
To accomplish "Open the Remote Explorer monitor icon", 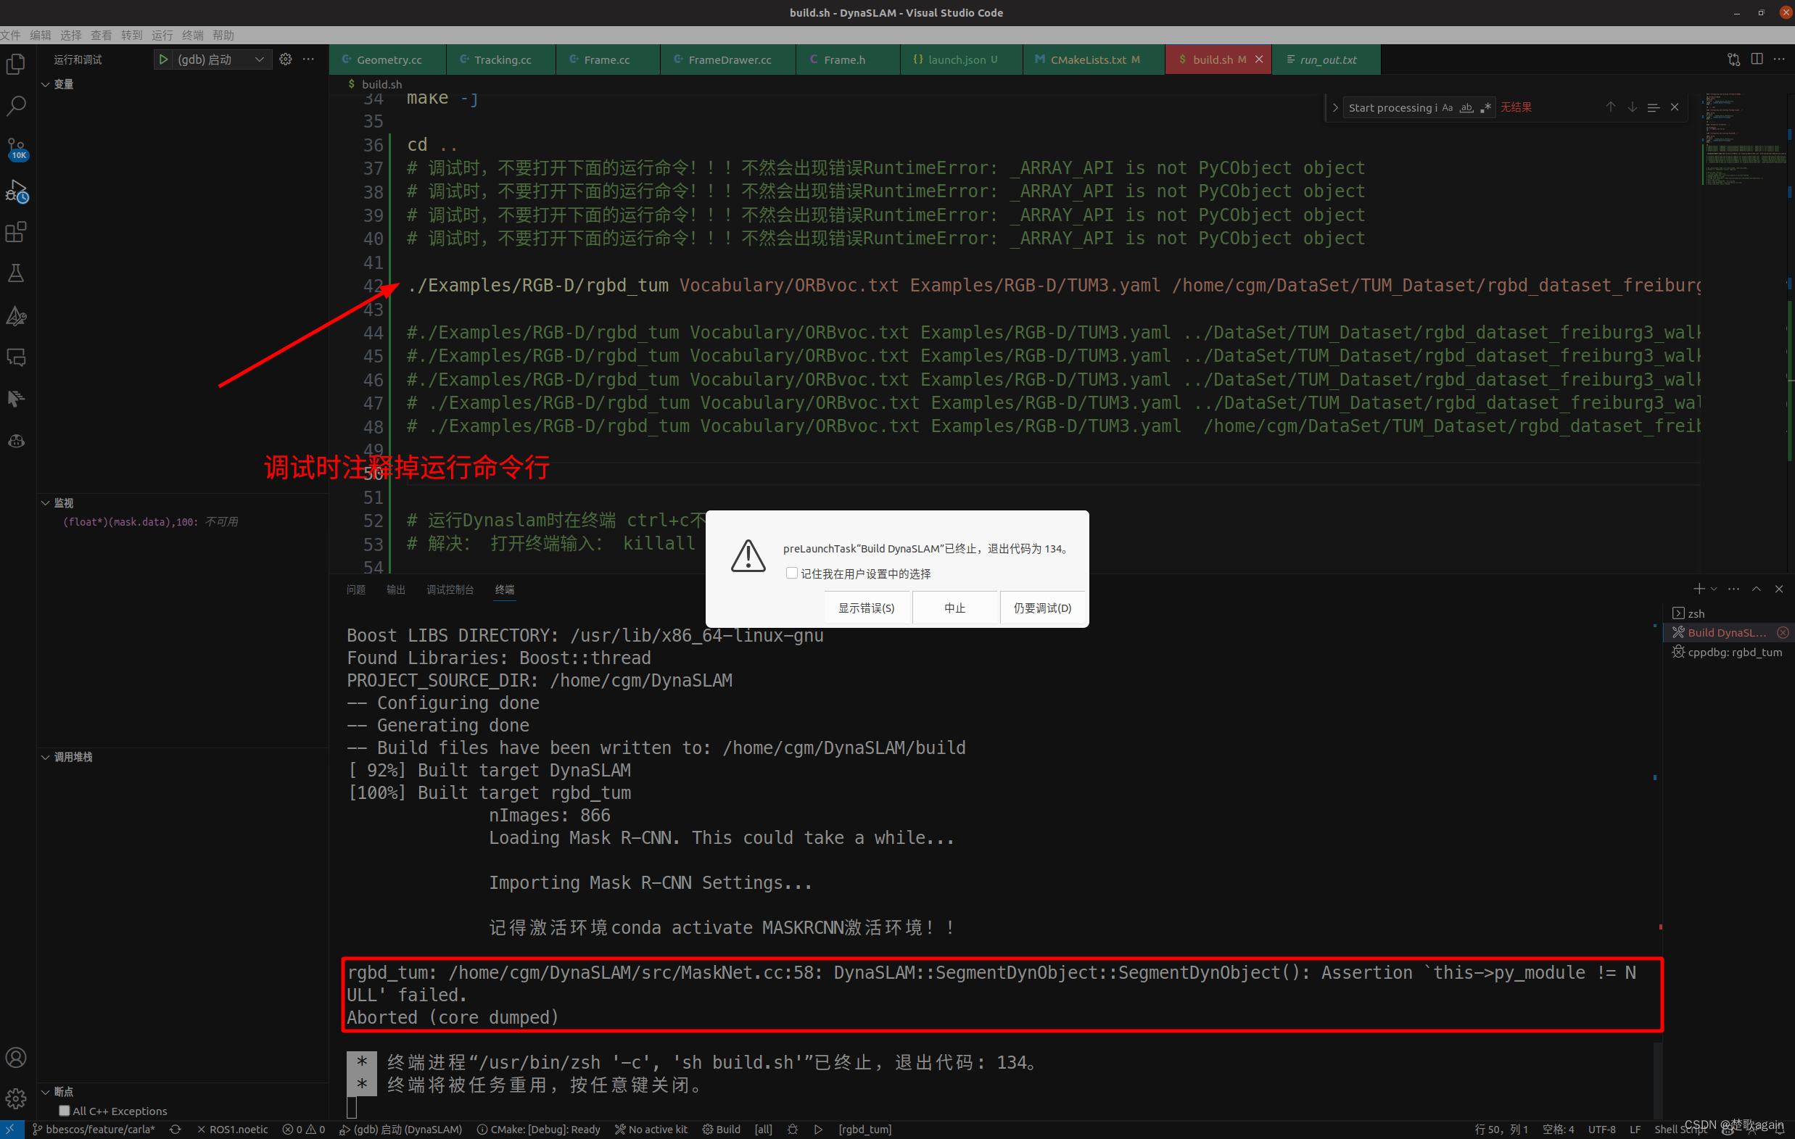I will [17, 357].
